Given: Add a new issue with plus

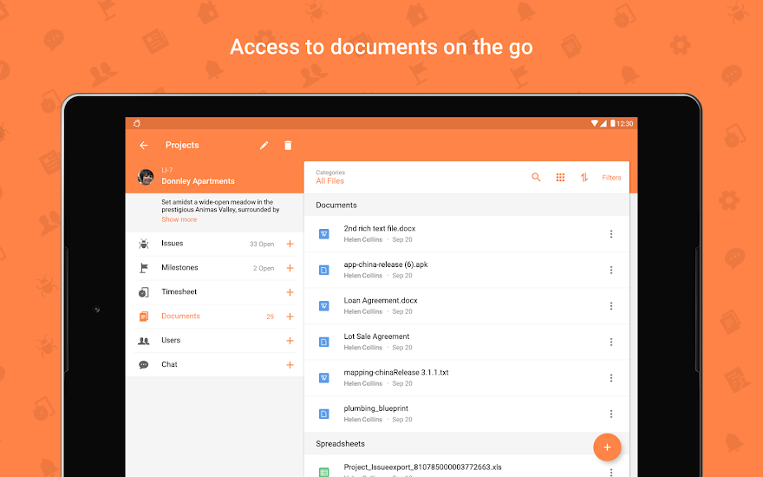Looking at the screenshot, I should 290,244.
